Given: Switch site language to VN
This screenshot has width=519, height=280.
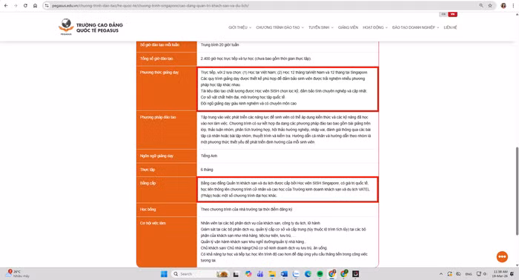Looking at the screenshot, I should coord(452,14).
